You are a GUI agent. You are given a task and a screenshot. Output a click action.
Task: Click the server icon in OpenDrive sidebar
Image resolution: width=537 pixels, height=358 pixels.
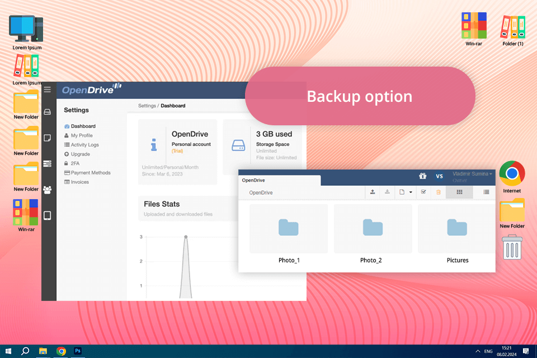tap(47, 164)
